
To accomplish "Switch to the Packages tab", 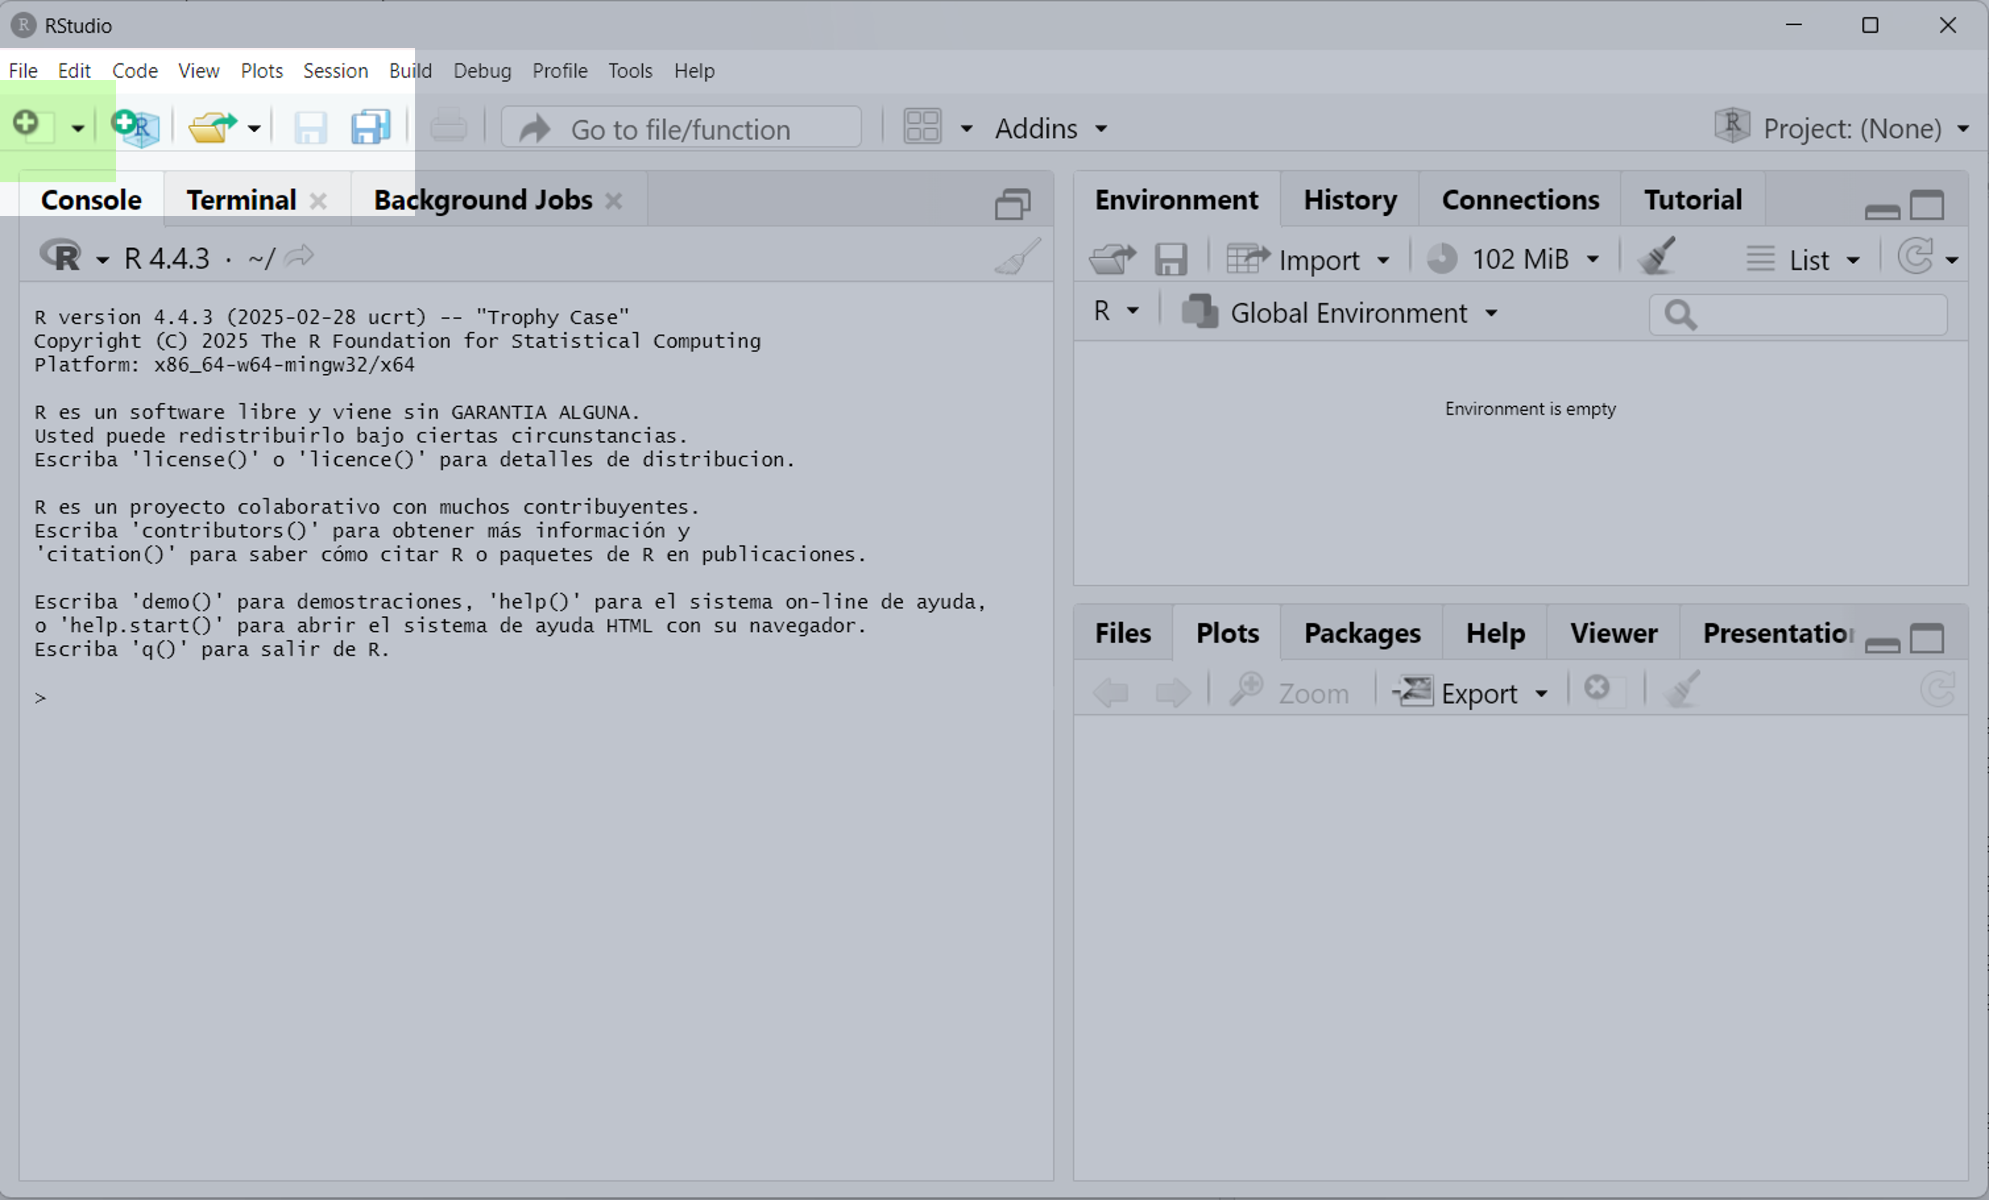I will tap(1362, 634).
